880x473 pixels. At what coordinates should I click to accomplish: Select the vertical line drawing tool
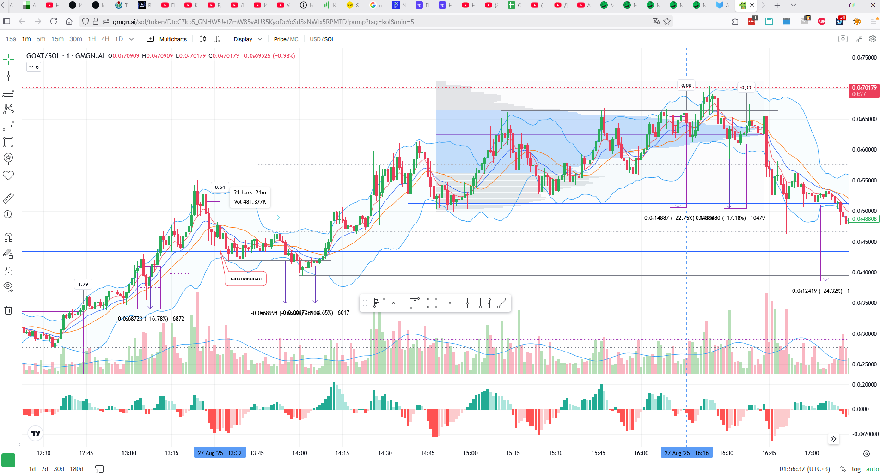(8, 76)
